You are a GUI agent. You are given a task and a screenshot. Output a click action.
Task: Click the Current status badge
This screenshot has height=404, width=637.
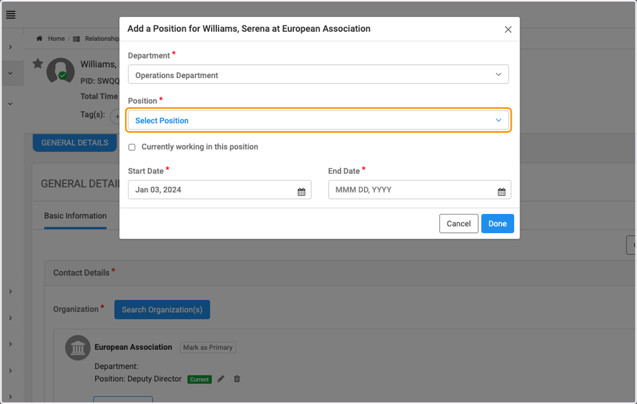coord(200,380)
